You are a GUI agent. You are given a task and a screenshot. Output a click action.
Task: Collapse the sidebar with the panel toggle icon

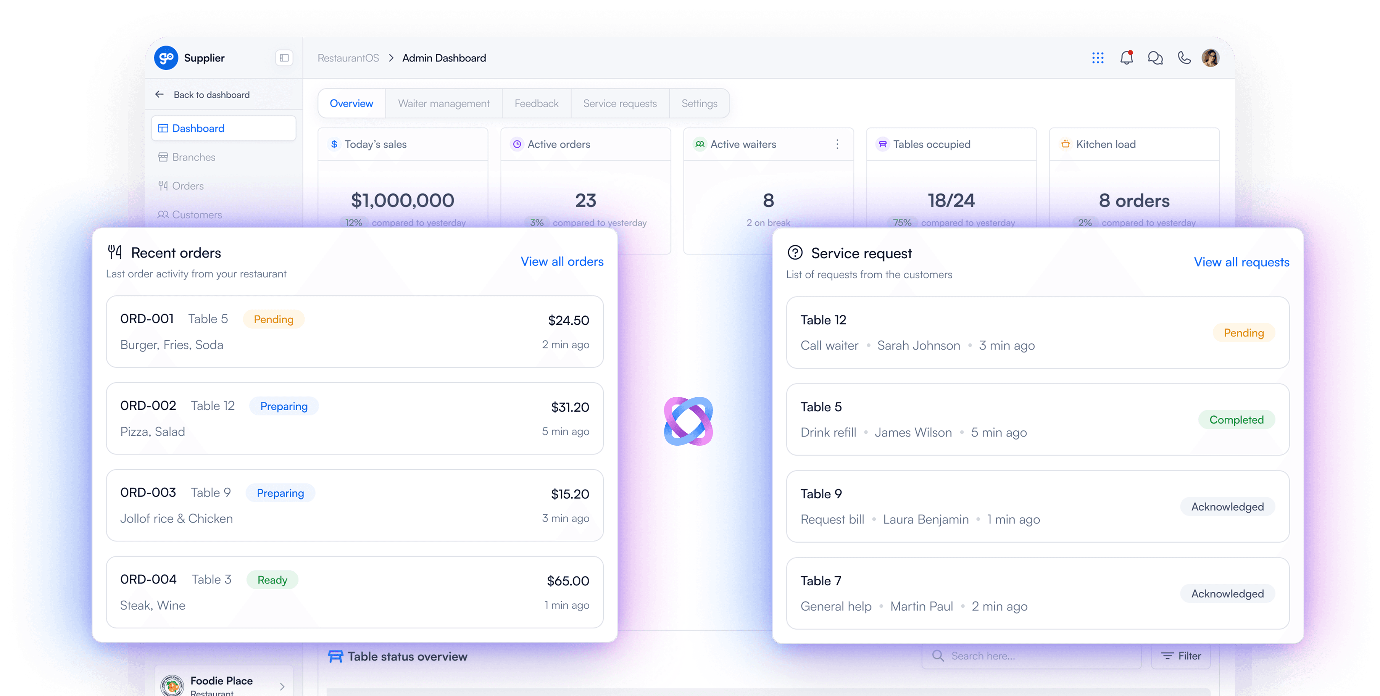click(x=284, y=58)
